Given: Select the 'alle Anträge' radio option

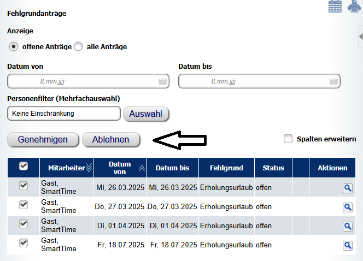Looking at the screenshot, I should point(78,46).
